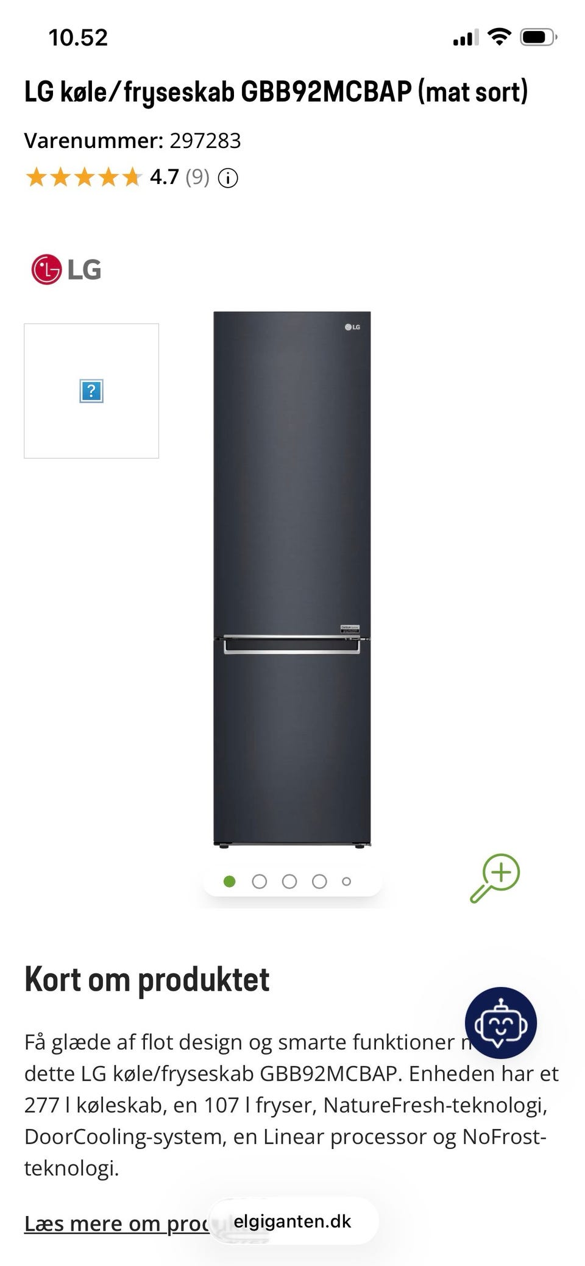Tap the elgiganten.dk address pill
Viewport: 585px width, 1266px height.
[x=293, y=1221]
